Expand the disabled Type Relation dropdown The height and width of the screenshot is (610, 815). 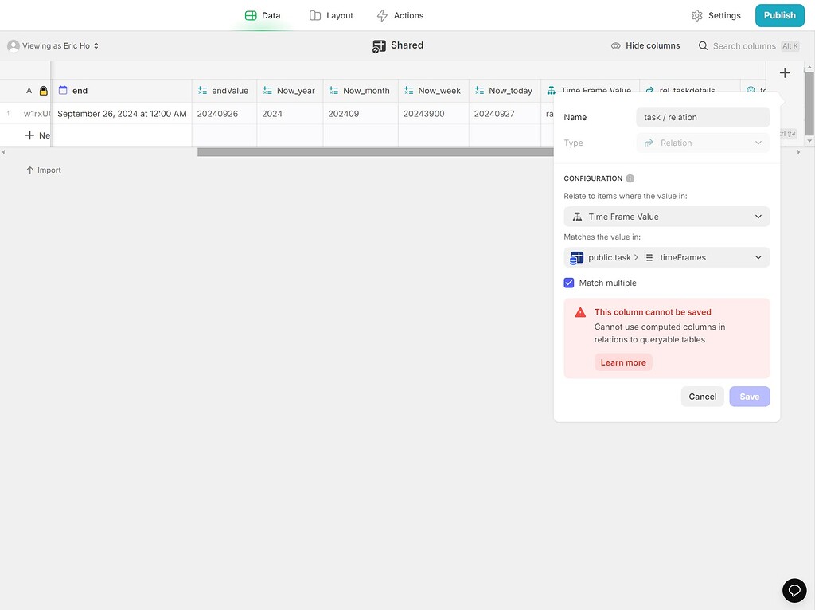tap(702, 143)
